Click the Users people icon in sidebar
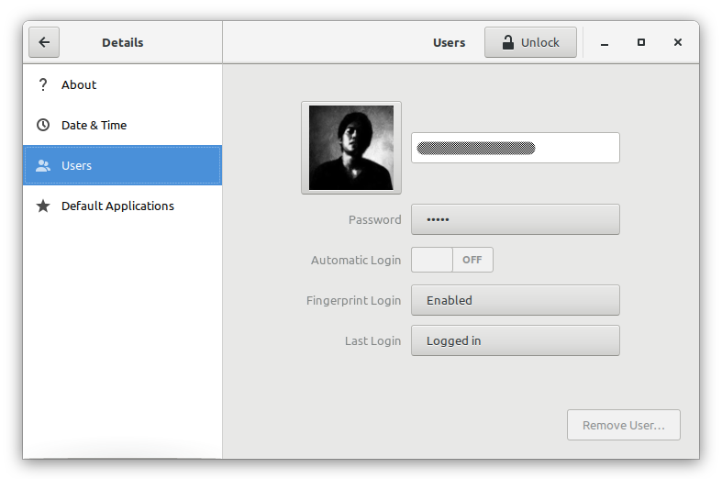The height and width of the screenshot is (479, 722). 42,166
